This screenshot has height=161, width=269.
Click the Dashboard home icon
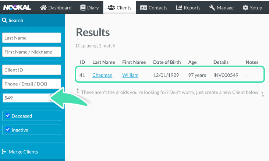pos(43,8)
